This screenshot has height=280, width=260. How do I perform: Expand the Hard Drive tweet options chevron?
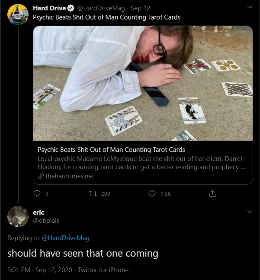coord(249,8)
